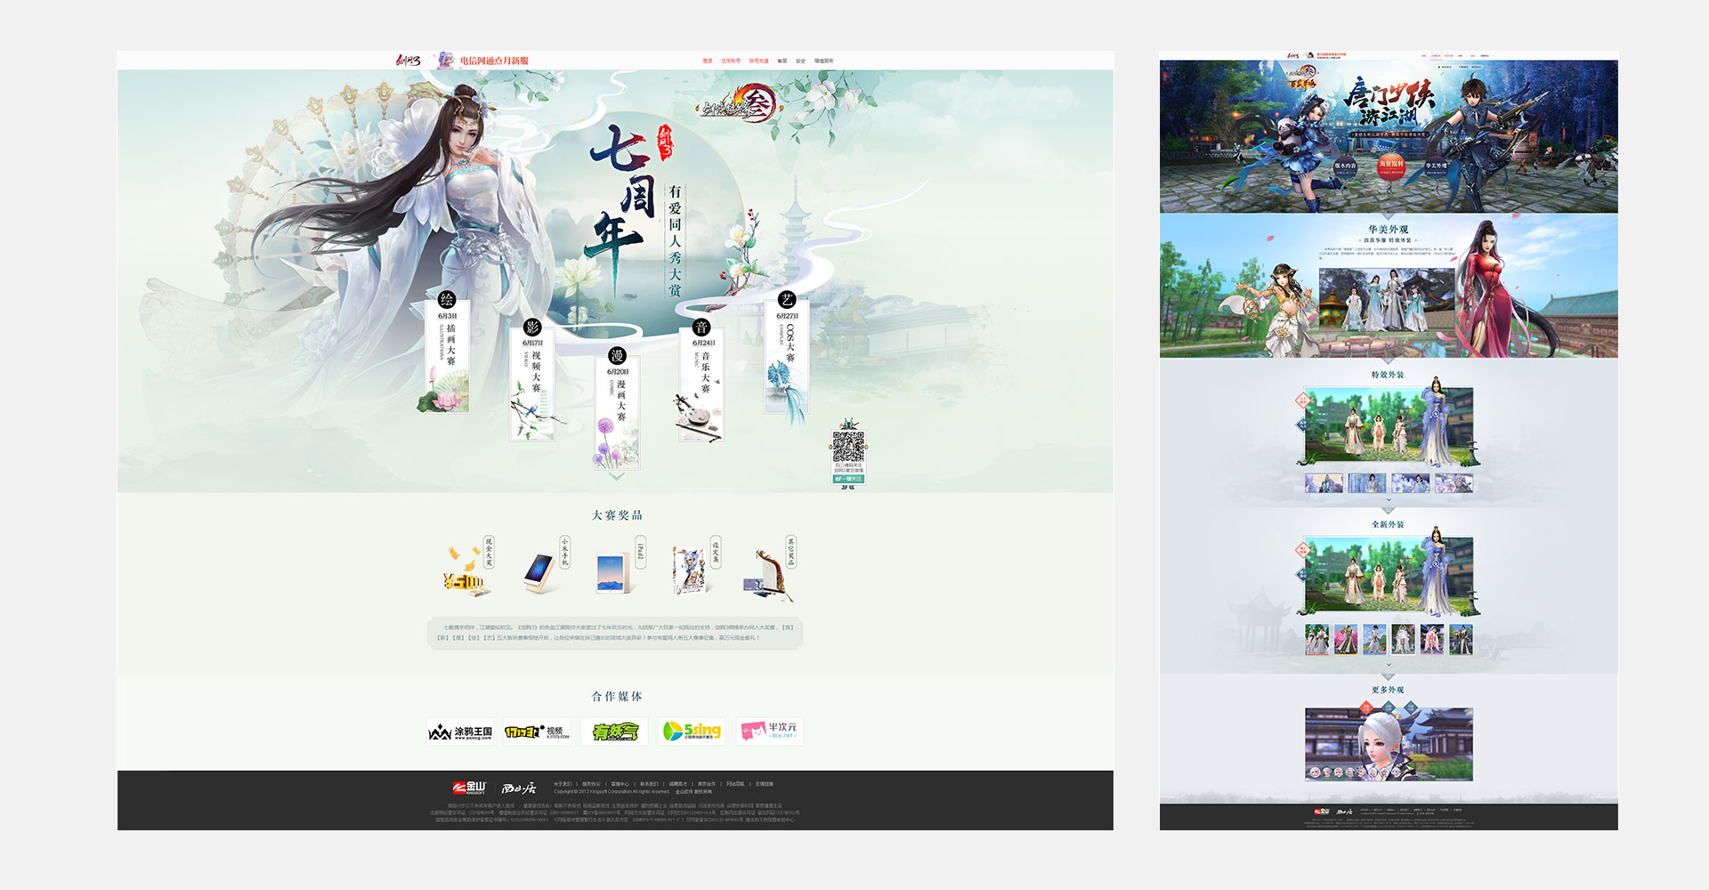Image resolution: width=1709 pixels, height=890 pixels.
Task: Select the first 全新外装 thumbnail
Action: click(1316, 639)
